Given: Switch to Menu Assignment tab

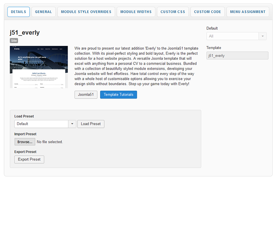Looking at the screenshot, I should pos(248,12).
